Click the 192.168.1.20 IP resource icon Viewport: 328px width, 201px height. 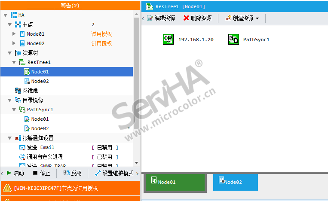[168, 40]
